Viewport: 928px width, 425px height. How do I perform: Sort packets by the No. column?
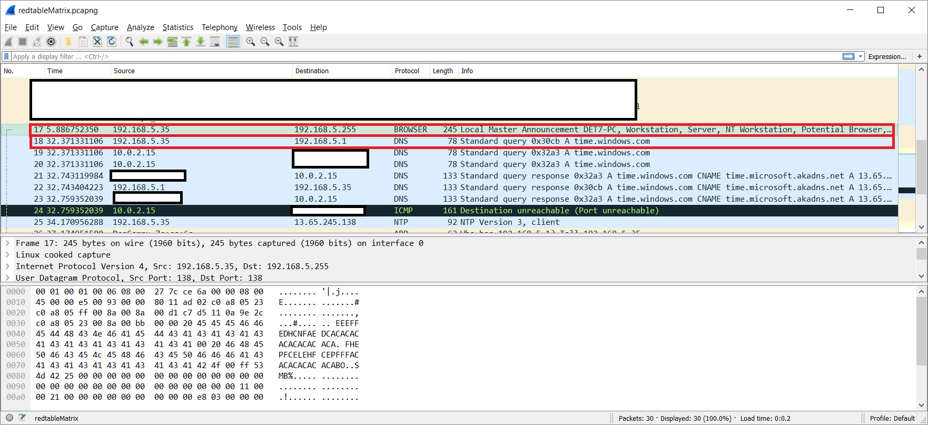pyautogui.click(x=23, y=71)
